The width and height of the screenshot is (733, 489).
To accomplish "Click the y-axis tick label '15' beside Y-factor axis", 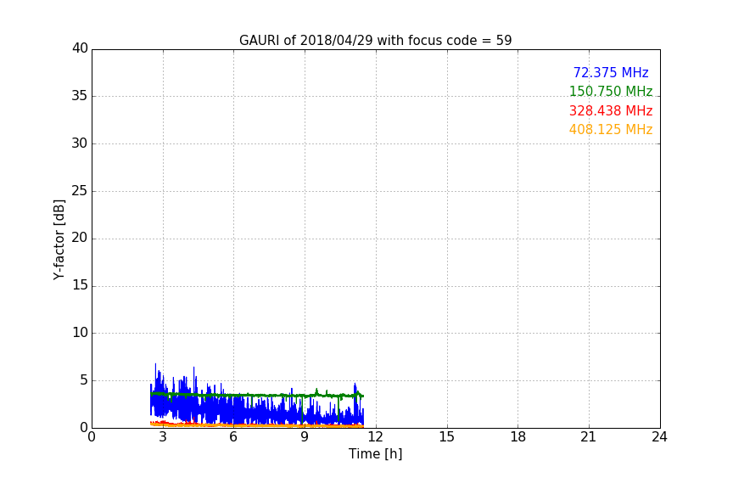I will (x=80, y=285).
